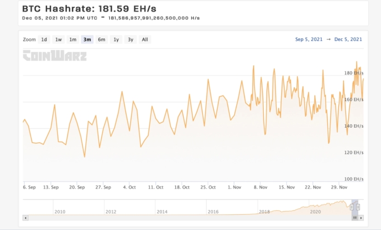
Task: Click the 2010 label in the navigator
Action: [60, 212]
